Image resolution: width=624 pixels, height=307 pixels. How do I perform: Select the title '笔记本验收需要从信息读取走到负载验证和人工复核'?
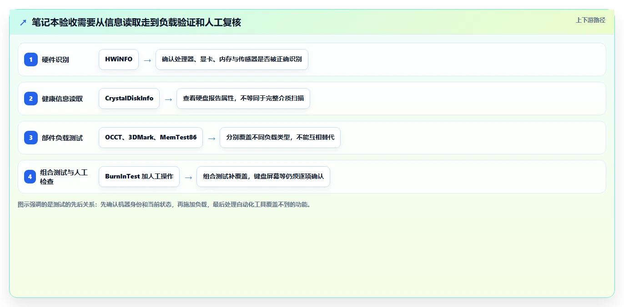pos(136,23)
